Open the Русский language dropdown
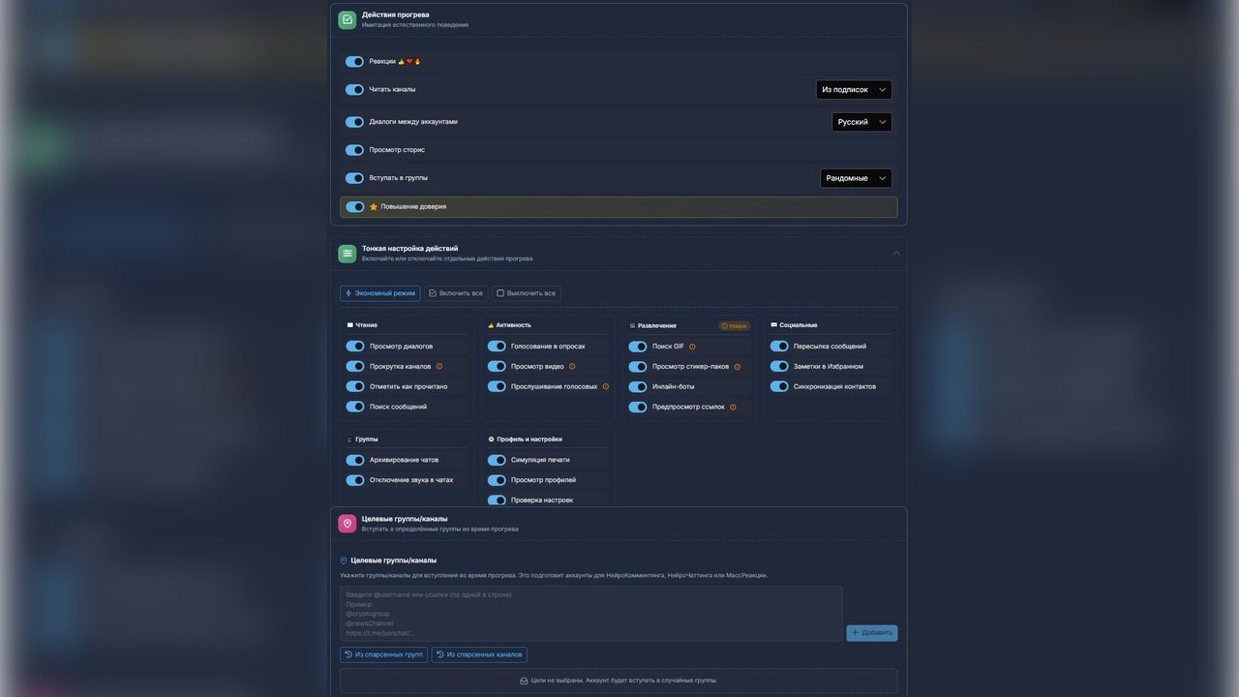Screen dimensions: 1239x697 pyautogui.click(x=861, y=122)
